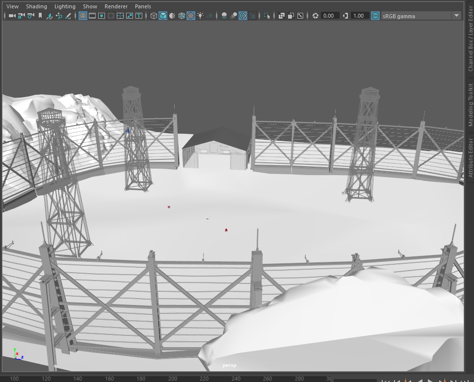Toggle the Resolution Gate icon
The image size is (474, 382).
(x=102, y=16)
